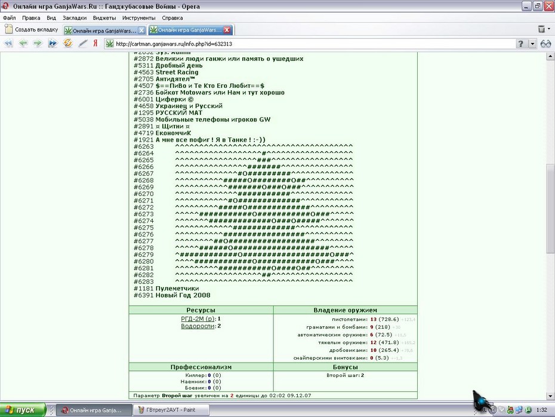Open the Инструменты menu
Viewport: 555px width, 417px height.
pos(138,18)
